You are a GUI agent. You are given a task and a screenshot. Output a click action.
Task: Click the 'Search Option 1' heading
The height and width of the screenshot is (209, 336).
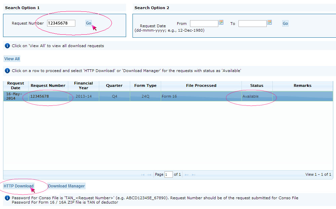pyautogui.click(x=22, y=8)
